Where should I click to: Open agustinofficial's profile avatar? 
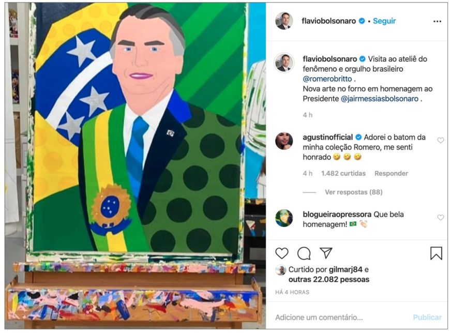pyautogui.click(x=283, y=141)
